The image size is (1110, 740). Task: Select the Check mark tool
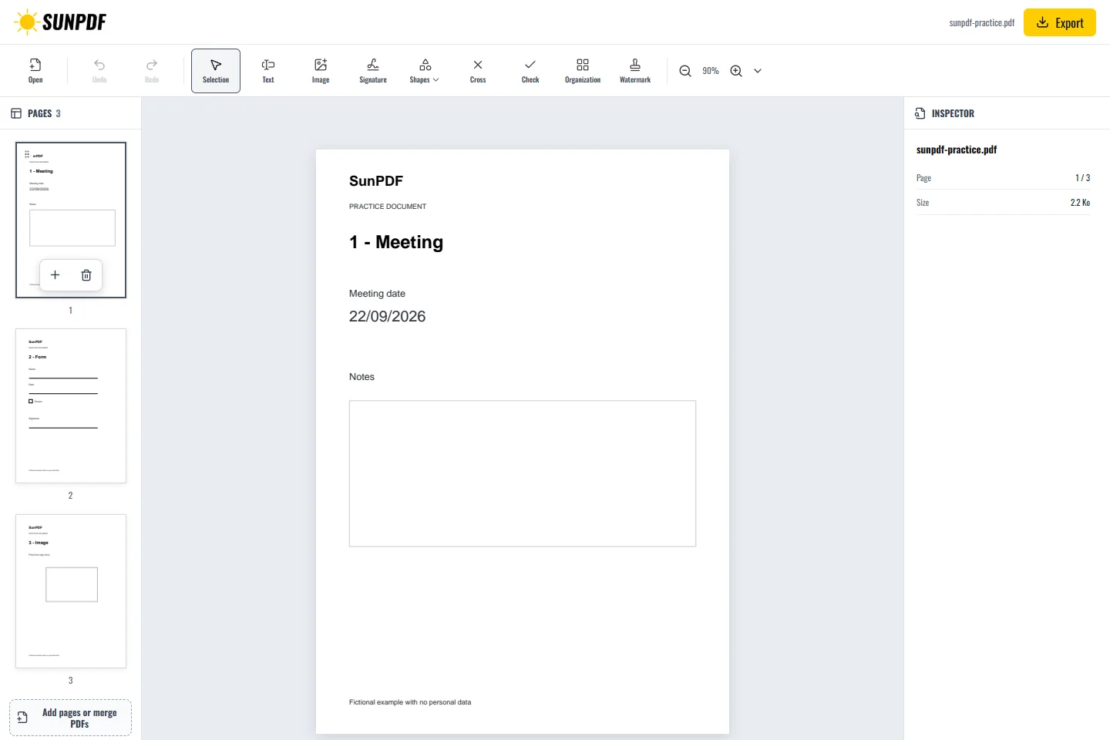coord(530,71)
